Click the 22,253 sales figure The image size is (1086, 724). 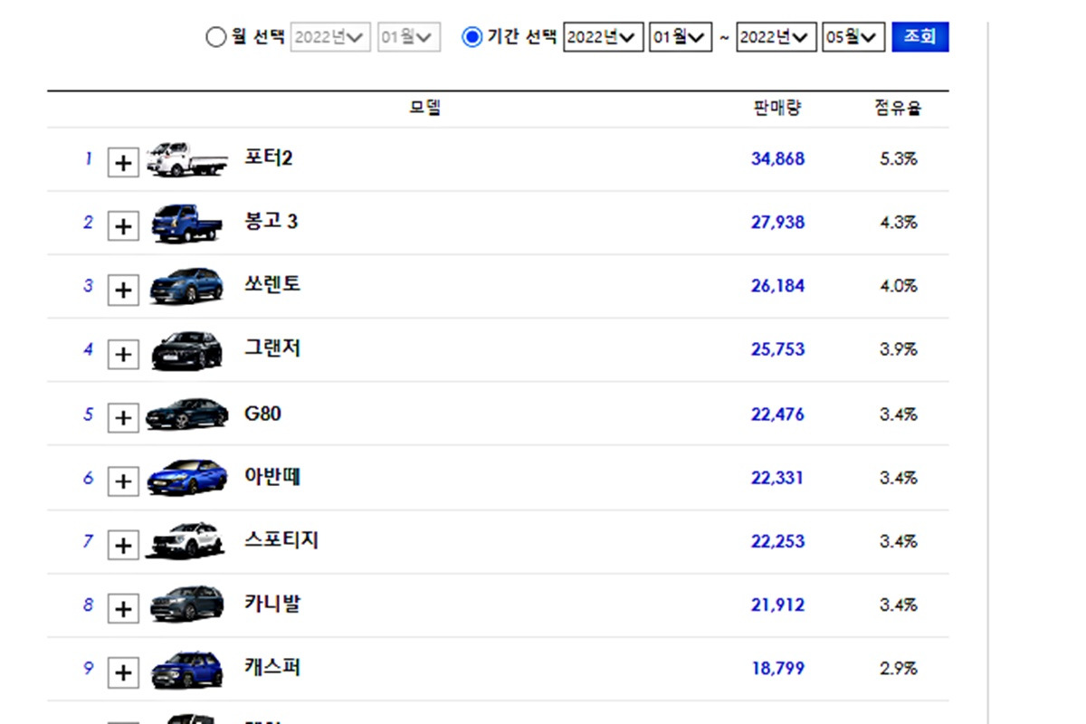(777, 541)
